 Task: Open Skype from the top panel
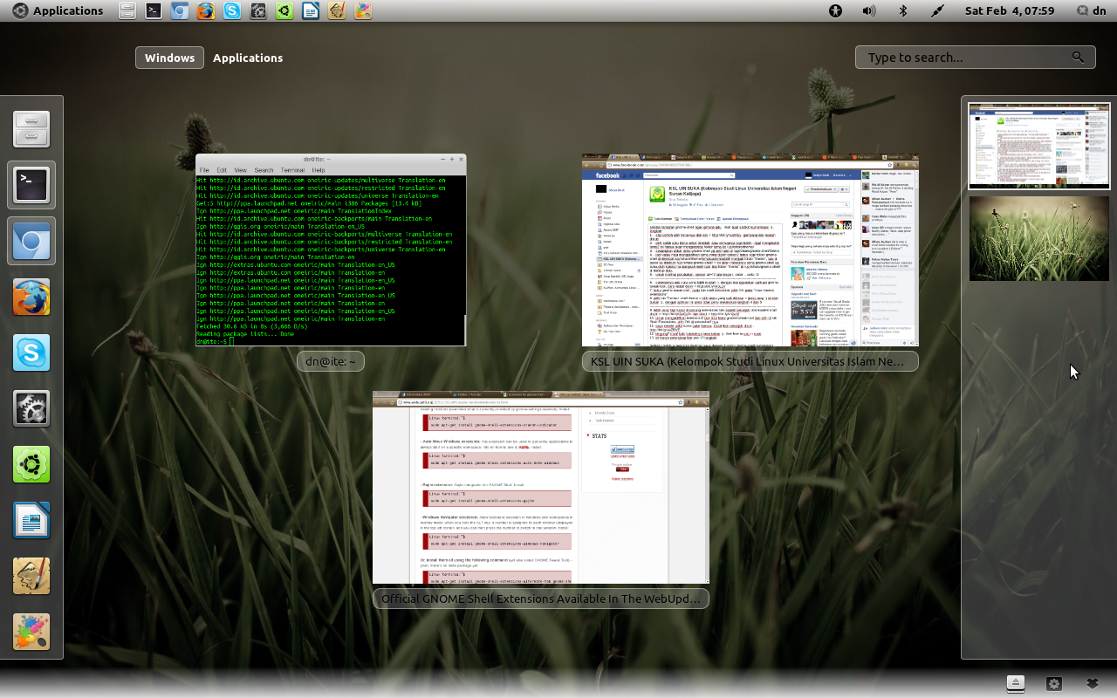coord(232,11)
